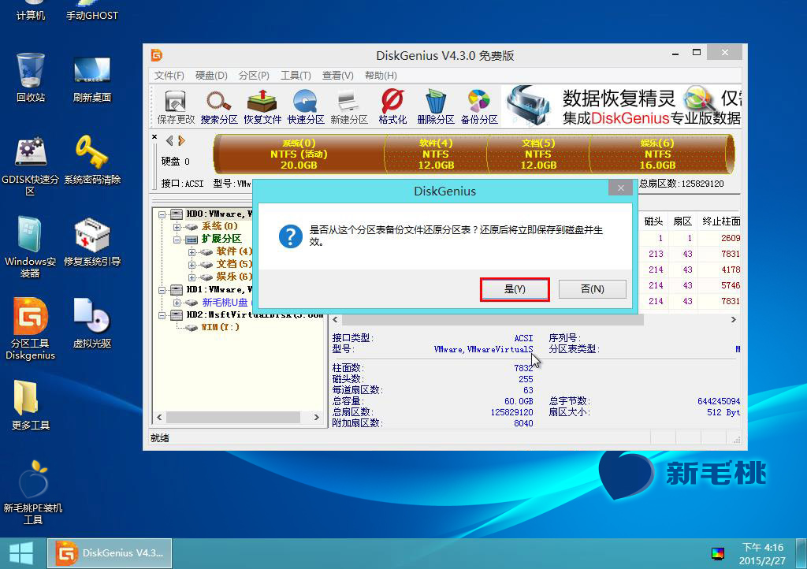This screenshot has height=569, width=807.
Task: Expand the 软件(4) partition node
Action: click(192, 251)
